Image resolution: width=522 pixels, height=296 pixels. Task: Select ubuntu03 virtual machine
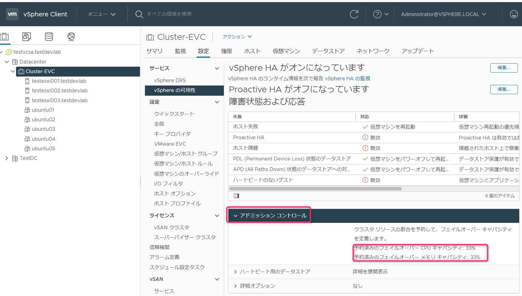pyautogui.click(x=43, y=129)
